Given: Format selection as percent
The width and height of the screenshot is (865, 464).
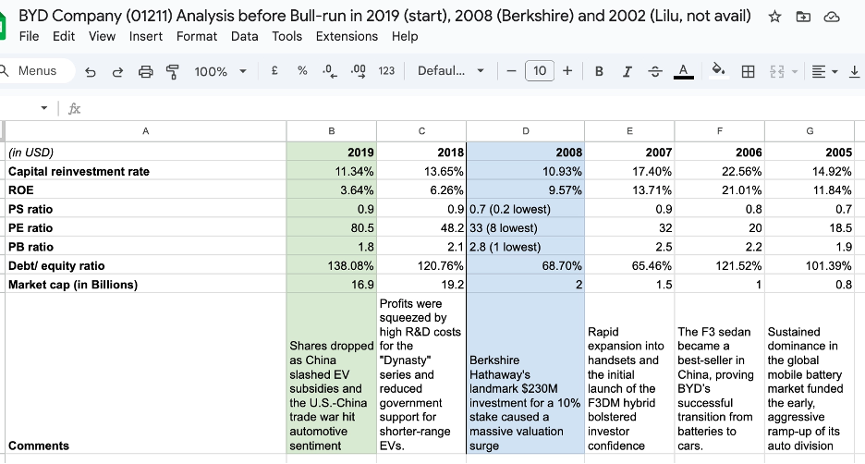Looking at the screenshot, I should (x=302, y=70).
